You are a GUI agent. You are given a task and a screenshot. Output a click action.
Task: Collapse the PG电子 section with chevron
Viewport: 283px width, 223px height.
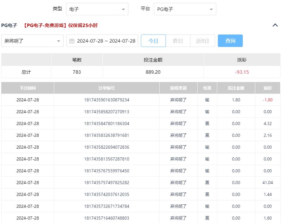(275, 25)
